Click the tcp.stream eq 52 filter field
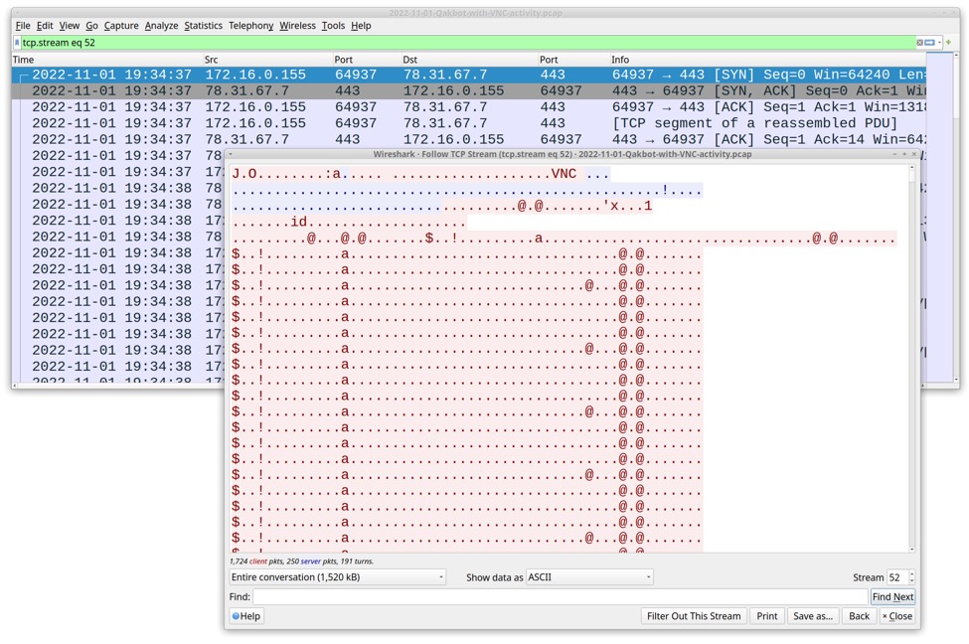 tap(466, 43)
